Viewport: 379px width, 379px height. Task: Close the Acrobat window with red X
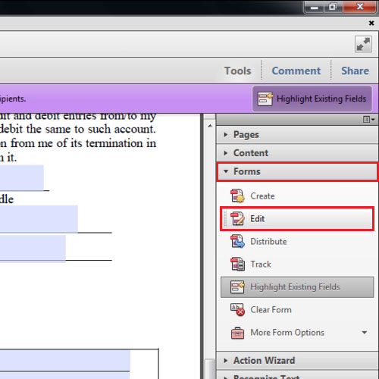(x=360, y=7)
